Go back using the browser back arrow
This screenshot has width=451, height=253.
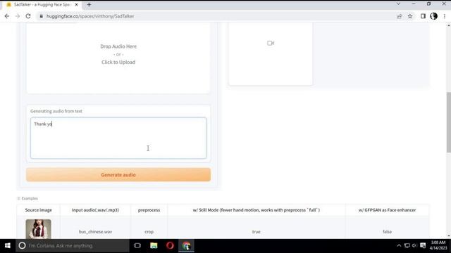(7, 16)
